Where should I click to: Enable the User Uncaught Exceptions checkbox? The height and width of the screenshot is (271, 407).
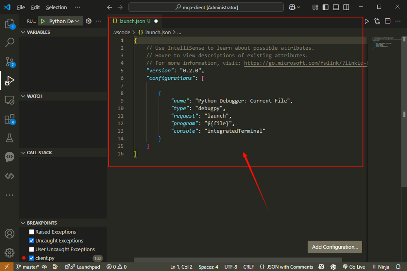pyautogui.click(x=32, y=249)
